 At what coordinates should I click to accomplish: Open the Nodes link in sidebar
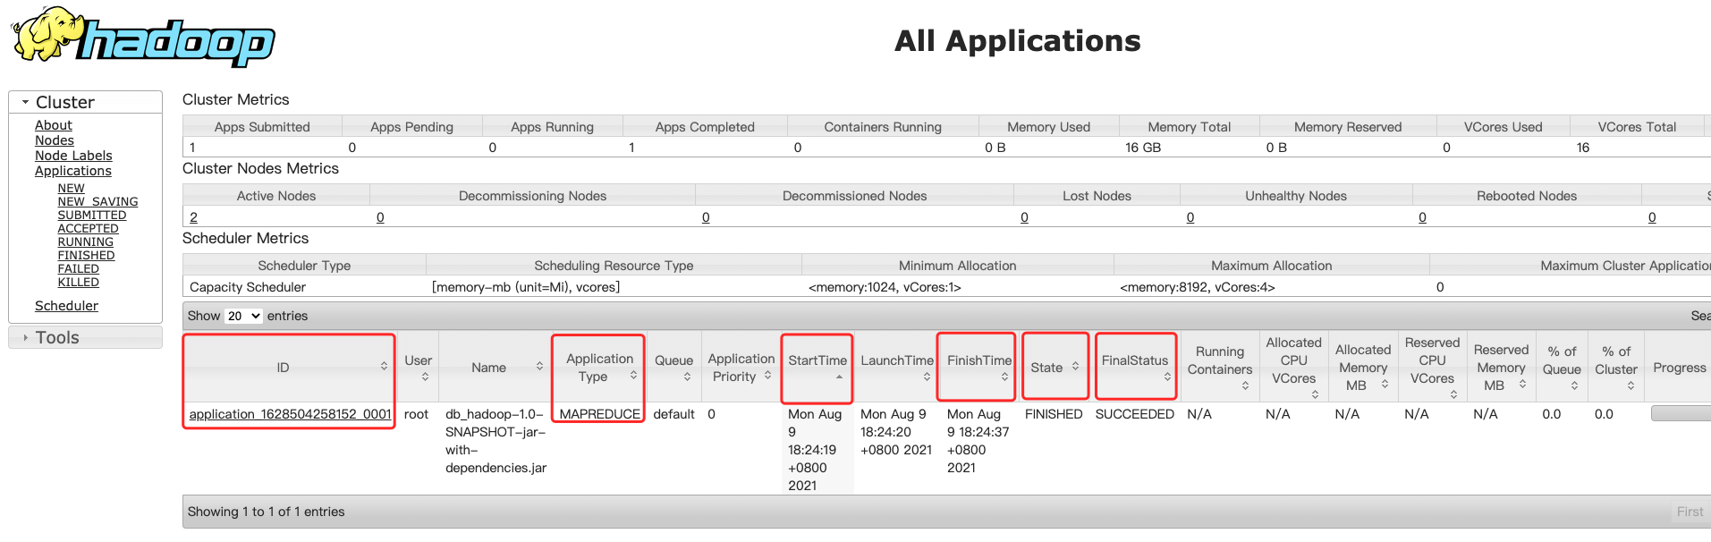pos(55,140)
